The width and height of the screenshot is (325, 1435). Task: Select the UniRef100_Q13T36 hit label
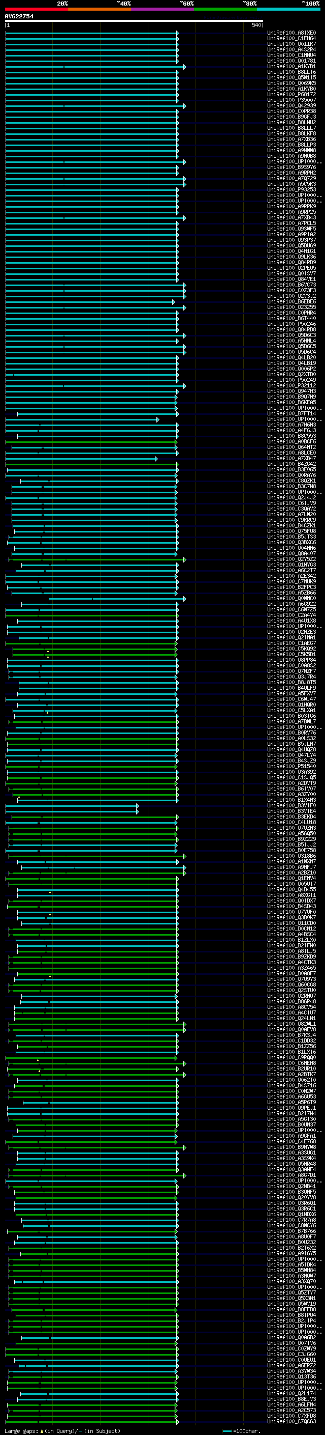pyautogui.click(x=291, y=1376)
